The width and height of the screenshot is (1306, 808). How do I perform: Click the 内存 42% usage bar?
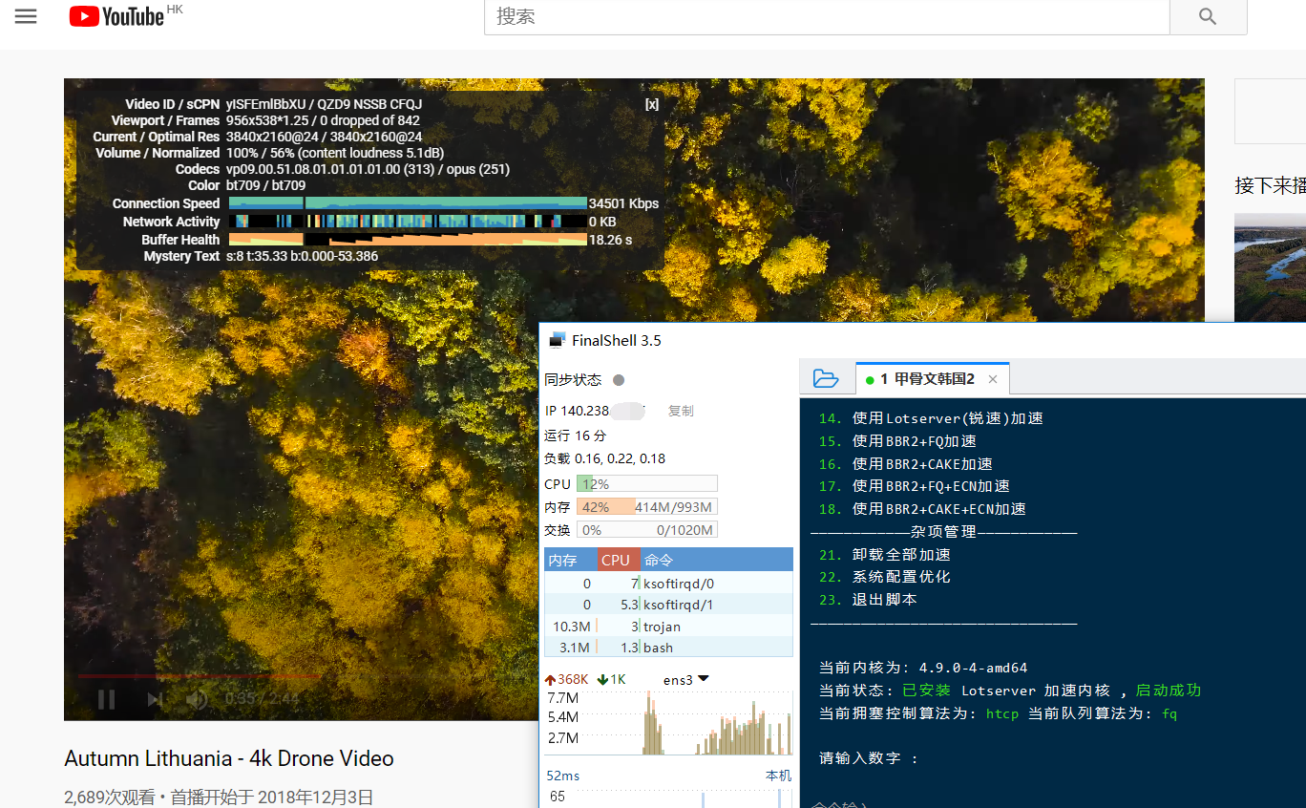coord(646,507)
